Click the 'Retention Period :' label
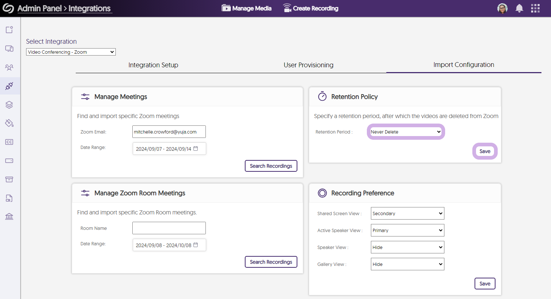Screen dimensions: 551x299 [334, 132]
